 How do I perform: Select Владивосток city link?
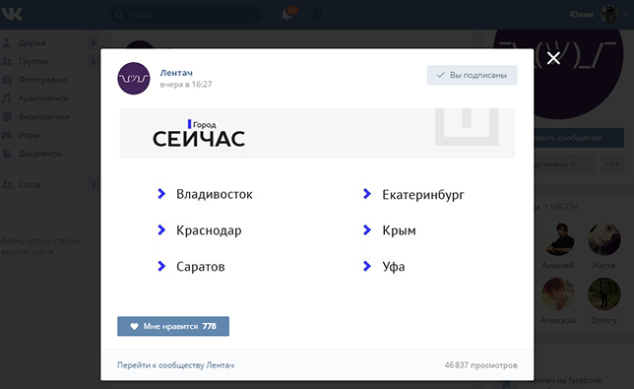click(215, 194)
